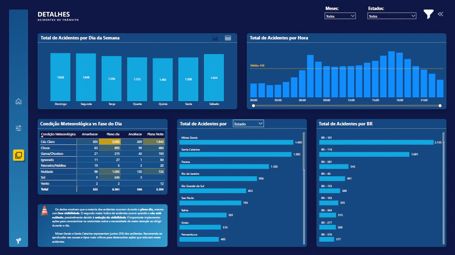Select the Paraná bar
Image resolution: width=455 pixels, height=255 pixels.
click(224, 167)
